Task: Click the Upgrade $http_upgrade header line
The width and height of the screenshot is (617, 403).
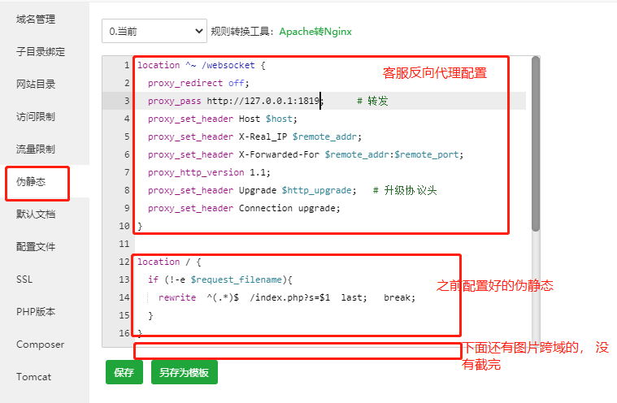Action: tap(252, 190)
